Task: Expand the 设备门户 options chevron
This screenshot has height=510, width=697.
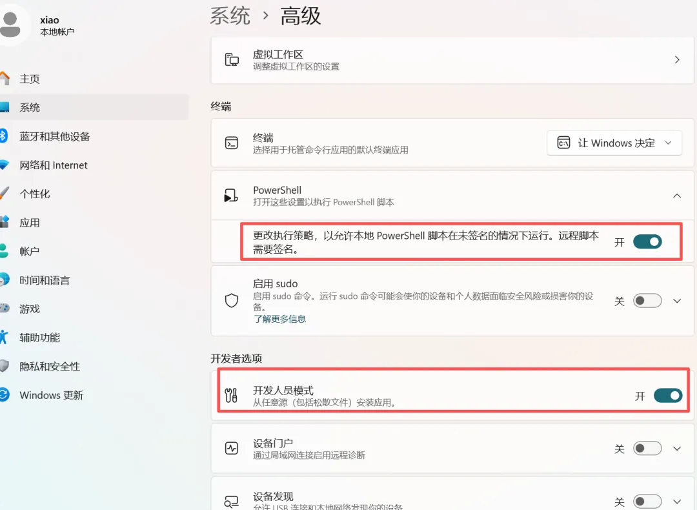Action: point(676,448)
